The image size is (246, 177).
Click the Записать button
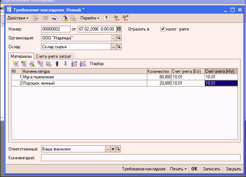(x=212, y=169)
